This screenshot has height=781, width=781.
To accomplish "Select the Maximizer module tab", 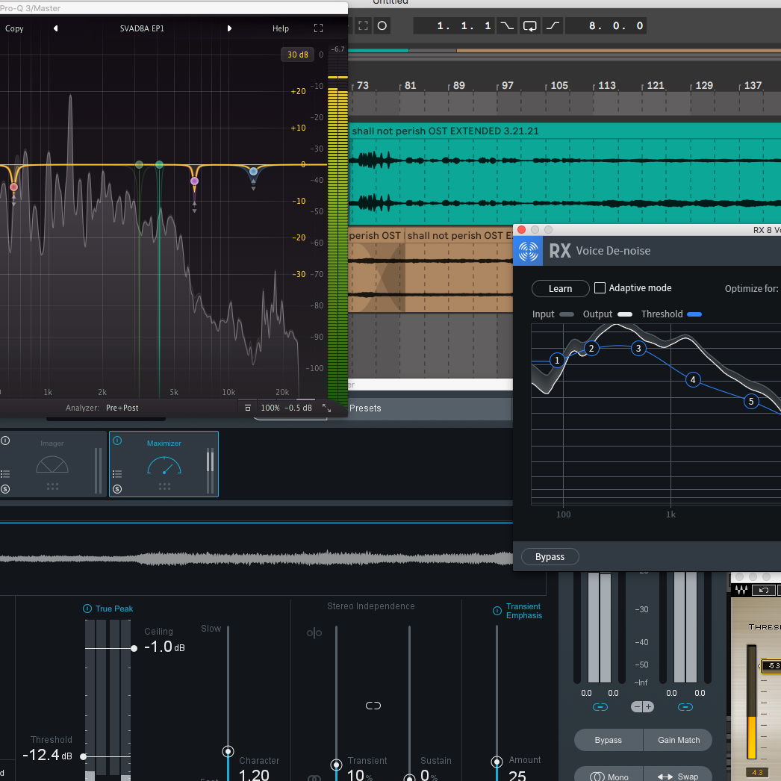I will pos(164,464).
